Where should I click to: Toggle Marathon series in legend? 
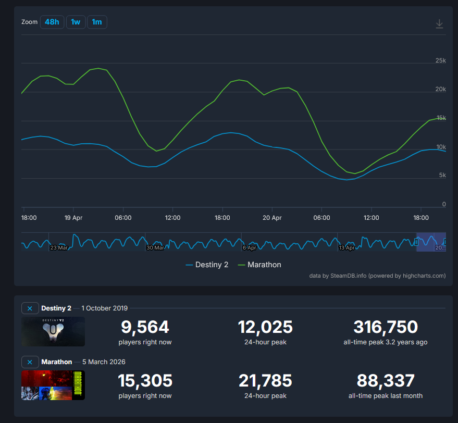coord(259,265)
